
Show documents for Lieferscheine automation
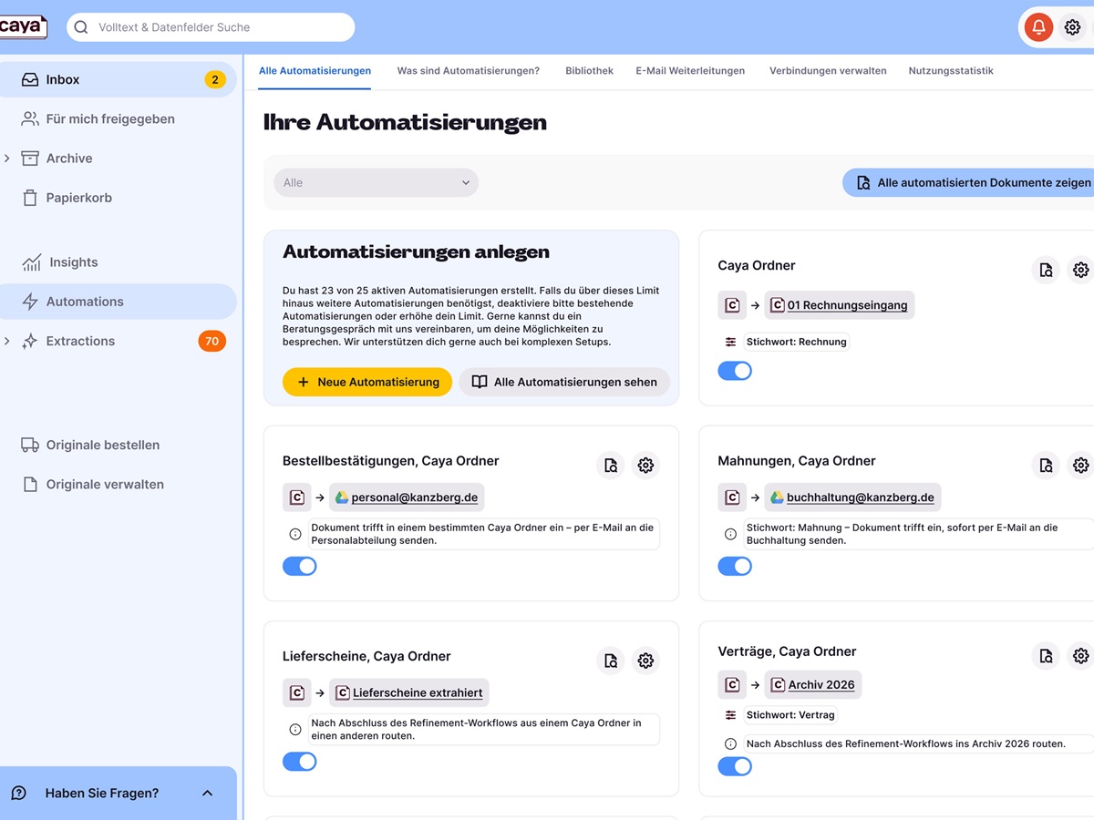point(611,661)
